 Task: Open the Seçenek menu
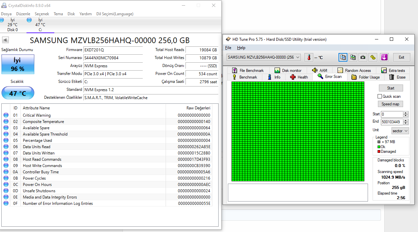click(42, 14)
